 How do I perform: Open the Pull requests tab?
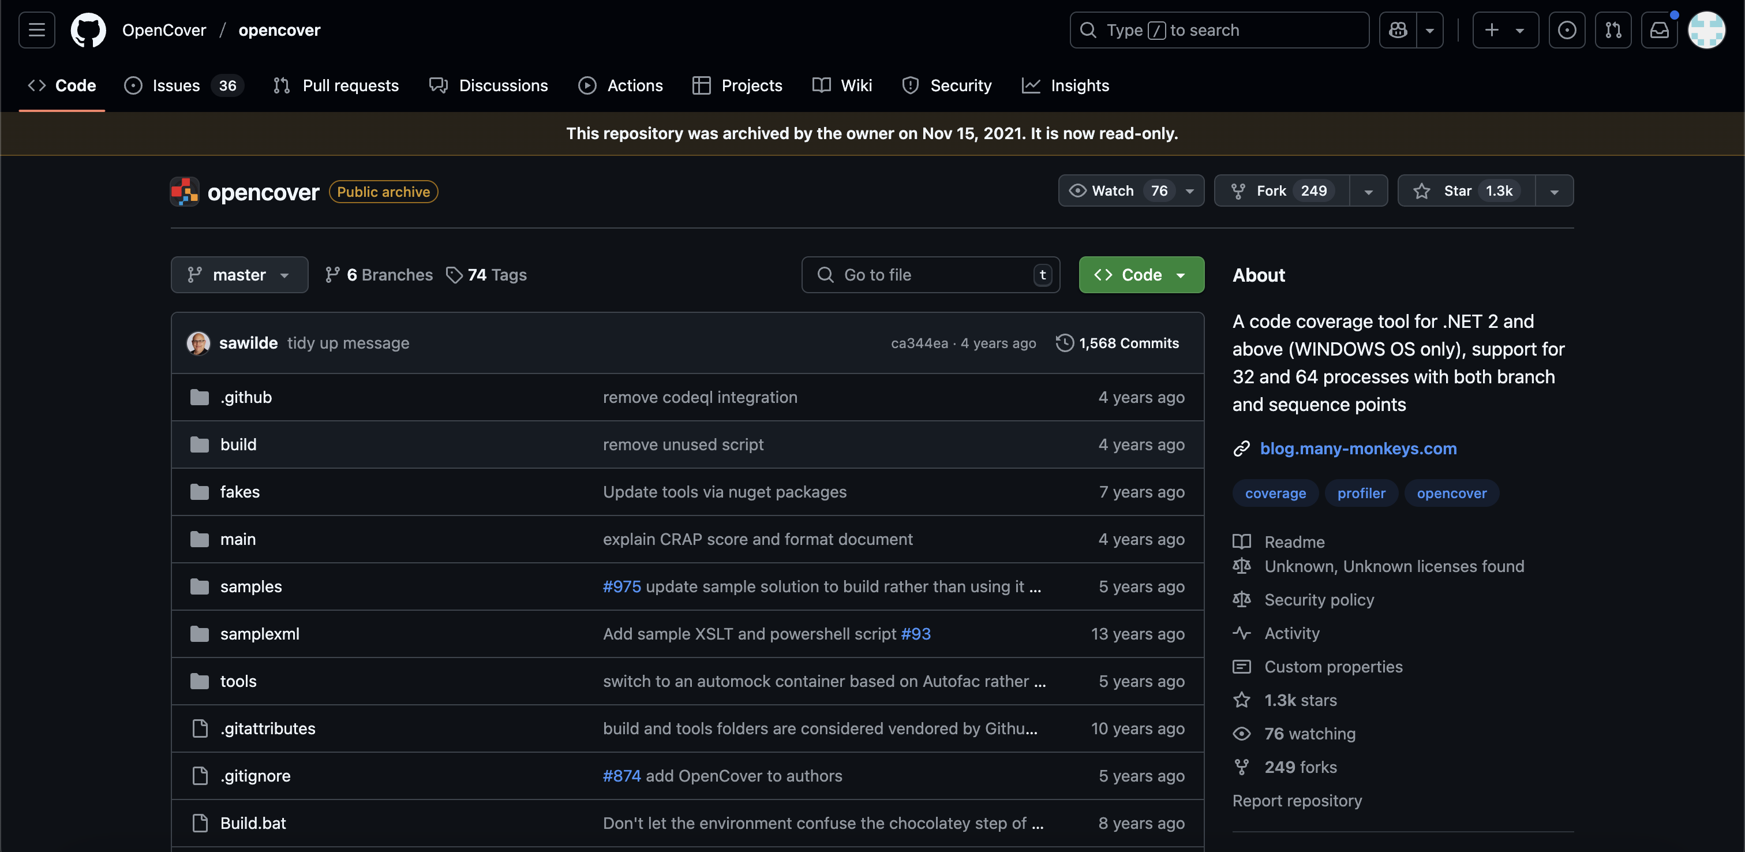(336, 85)
